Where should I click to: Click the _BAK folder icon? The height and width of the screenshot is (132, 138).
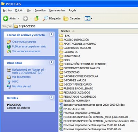coord(61,36)
